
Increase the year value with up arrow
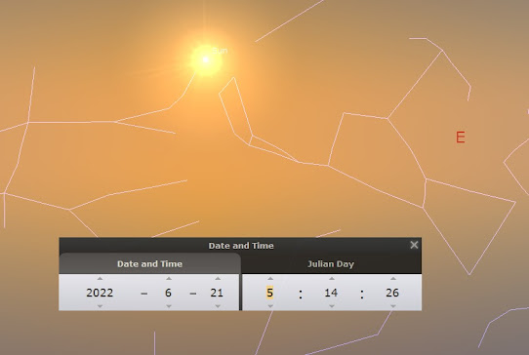click(100, 279)
